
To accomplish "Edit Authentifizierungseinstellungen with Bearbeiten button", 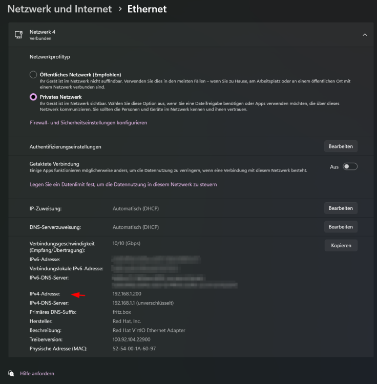I will coord(341,146).
